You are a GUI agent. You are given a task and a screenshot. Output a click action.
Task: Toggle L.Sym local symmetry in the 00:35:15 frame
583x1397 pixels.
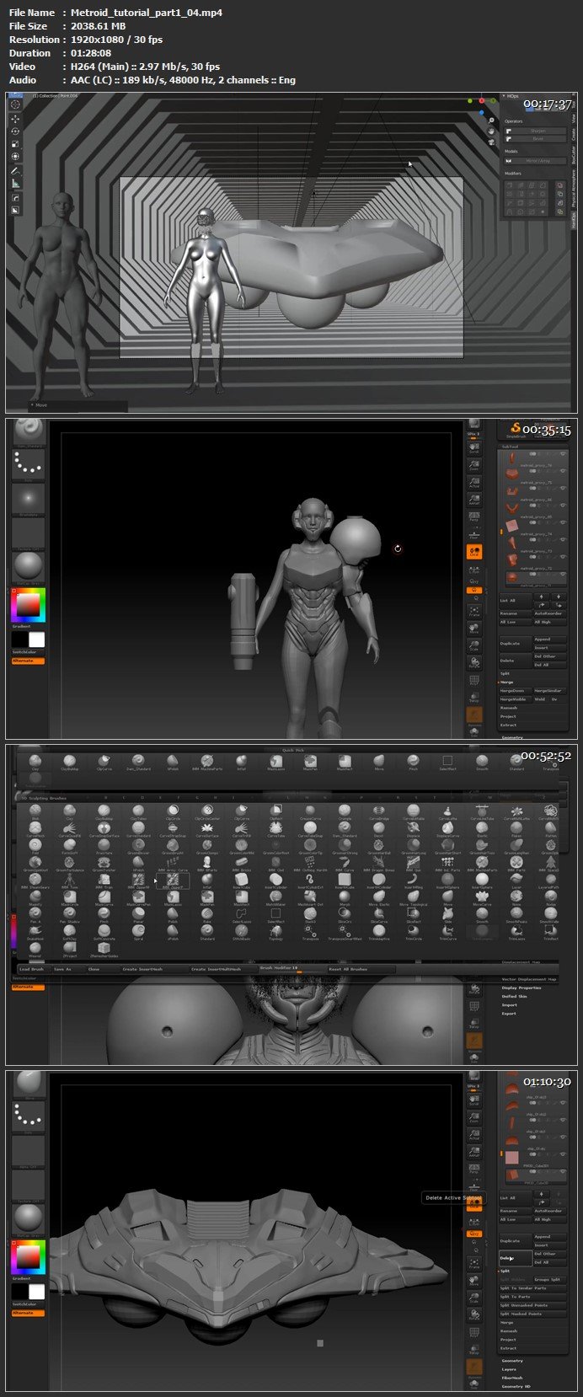tap(473, 570)
